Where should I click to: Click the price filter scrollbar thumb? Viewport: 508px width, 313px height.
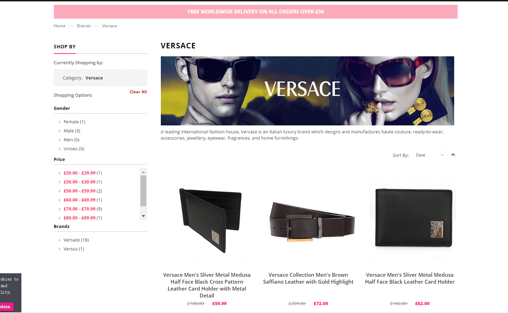143,191
